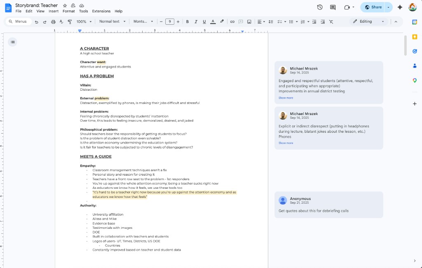
Task: Click the Print icon in toolbar
Action: tap(53, 21)
